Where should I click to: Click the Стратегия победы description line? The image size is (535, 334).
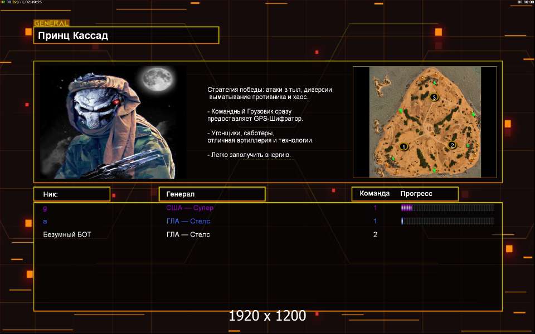tap(271, 90)
